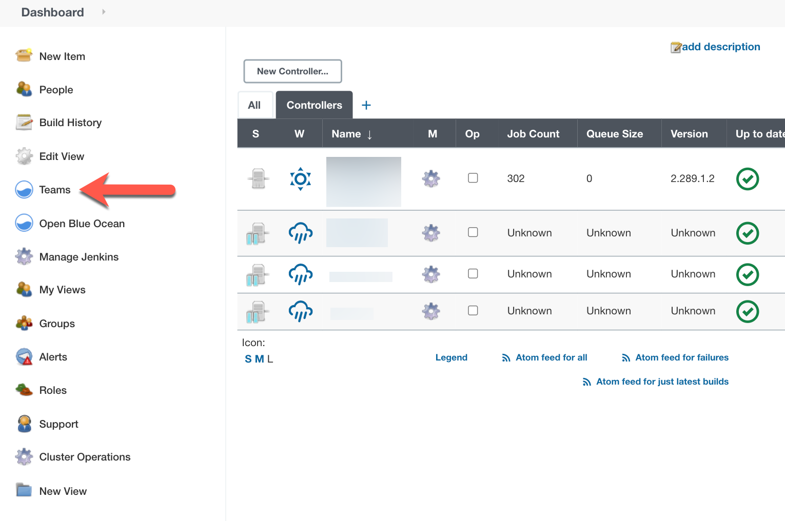
Task: Open Atom feed for all link
Action: point(552,357)
